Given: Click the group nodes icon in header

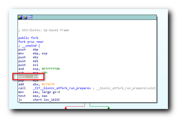Looking at the screenshot, I should (x=31, y=17).
